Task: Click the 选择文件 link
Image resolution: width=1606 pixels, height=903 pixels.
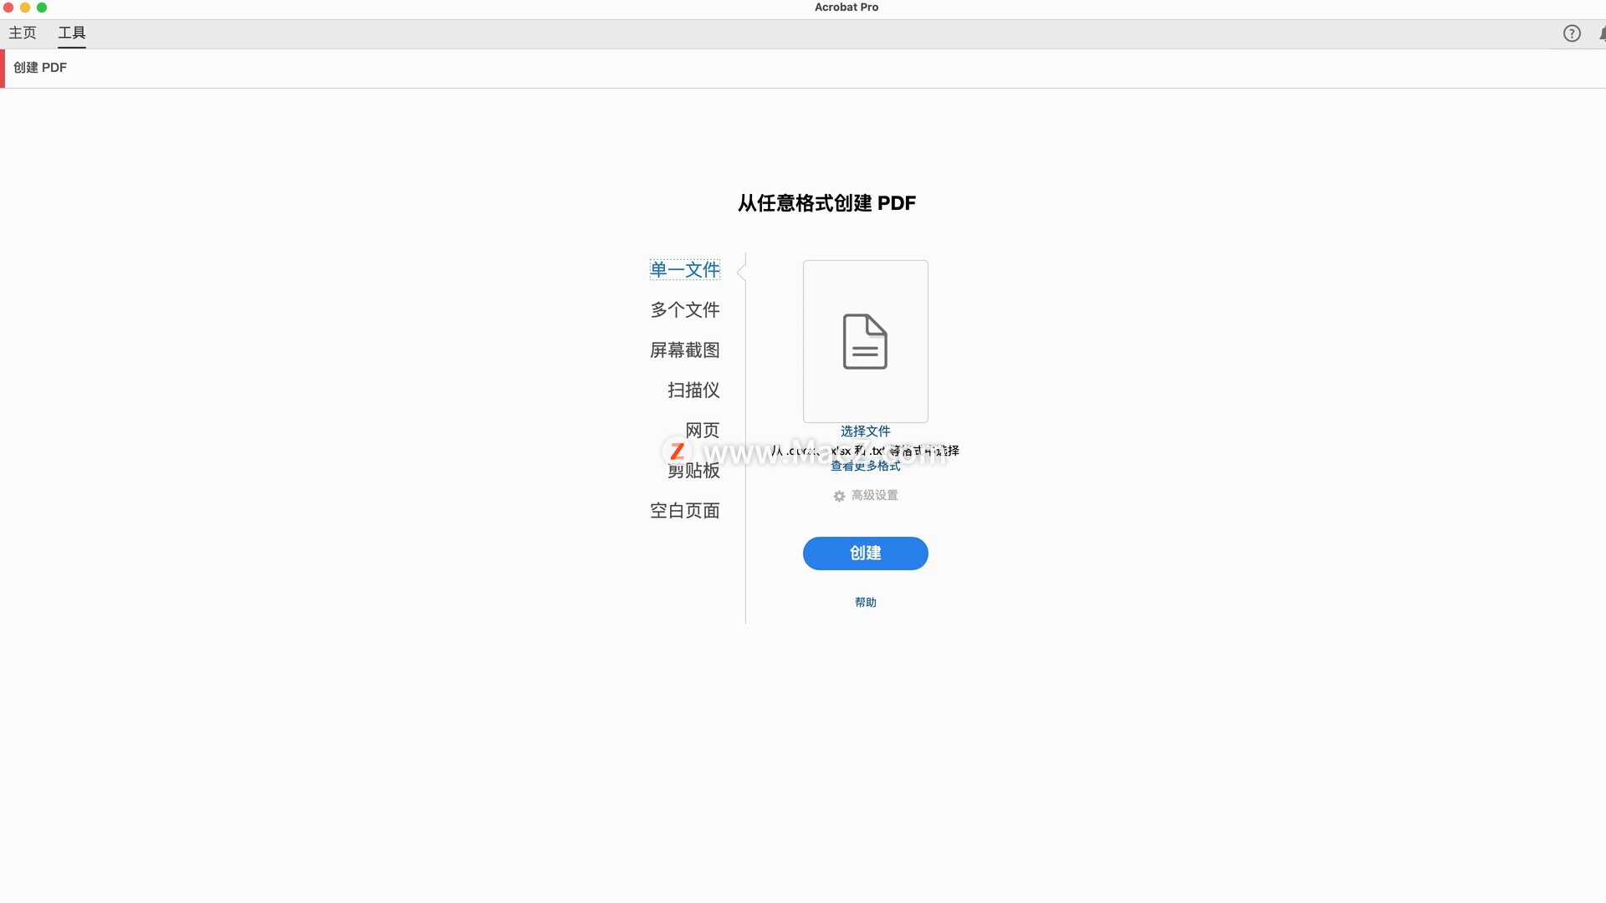Action: click(866, 431)
